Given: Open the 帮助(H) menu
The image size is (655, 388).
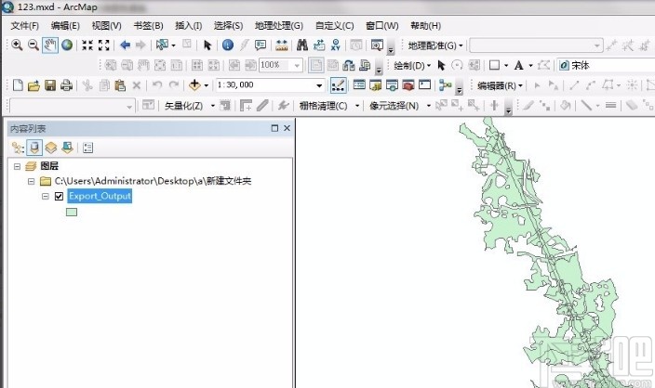Looking at the screenshot, I should coord(425,26).
